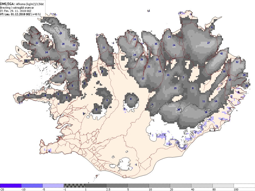Viewport: 255px width, 191px height.
Task: Click the legend swatch between 80 and 100
Action: [223, 185]
